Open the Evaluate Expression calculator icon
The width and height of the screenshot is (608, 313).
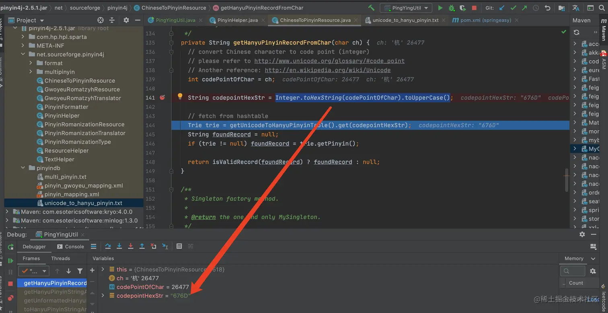pyautogui.click(x=179, y=246)
